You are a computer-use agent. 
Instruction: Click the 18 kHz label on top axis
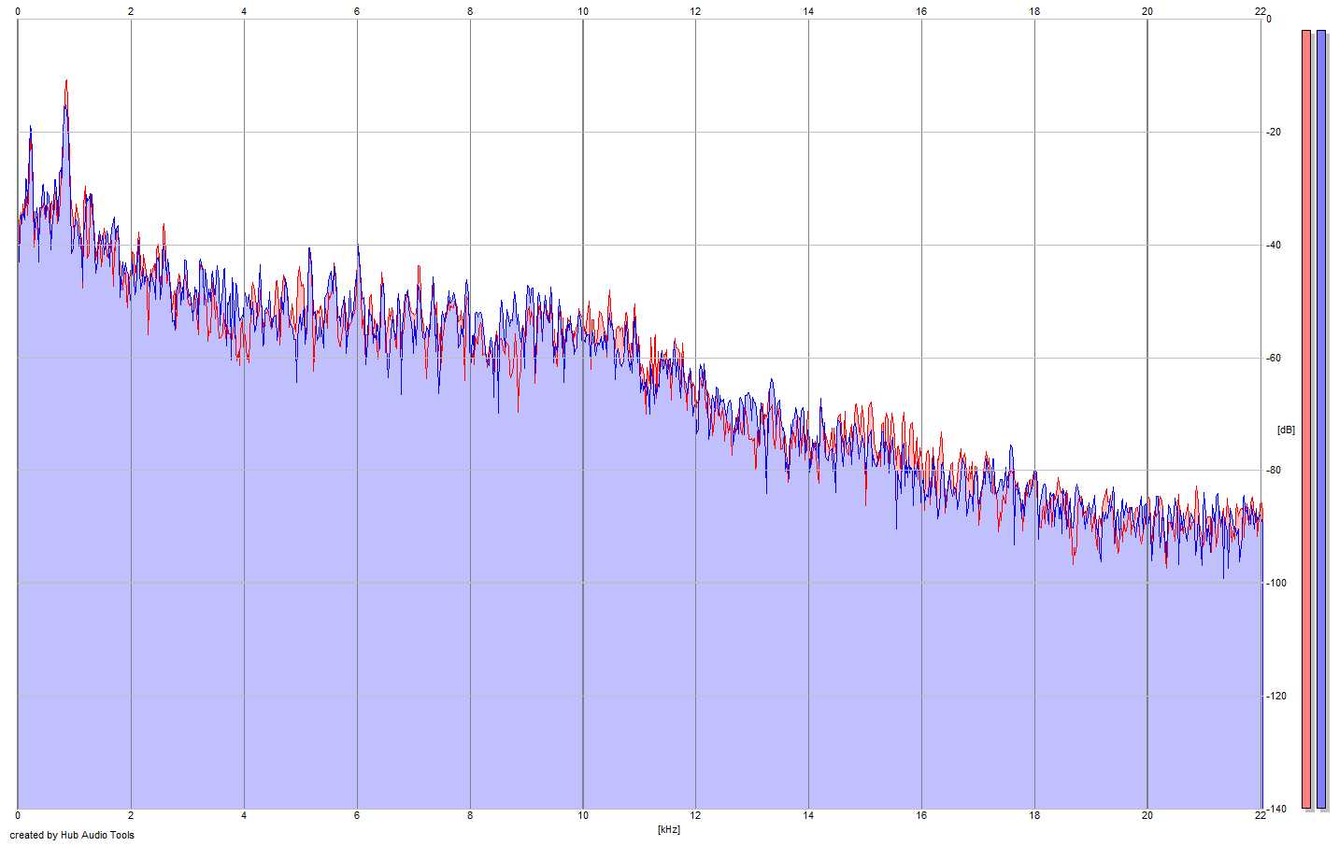tap(1034, 11)
